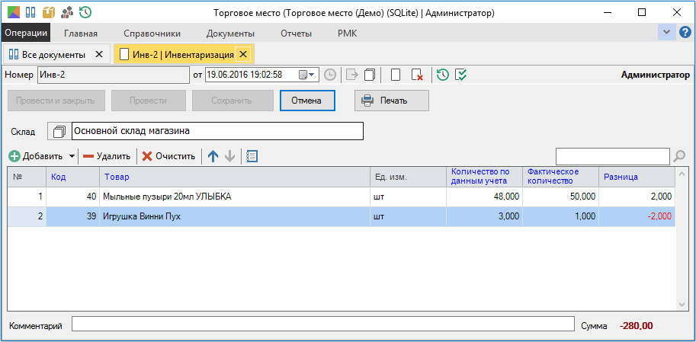The width and height of the screenshot is (696, 342).
Task: Select row Мыльные пузыри 20мл УЛЫБКА
Action: tap(342, 197)
